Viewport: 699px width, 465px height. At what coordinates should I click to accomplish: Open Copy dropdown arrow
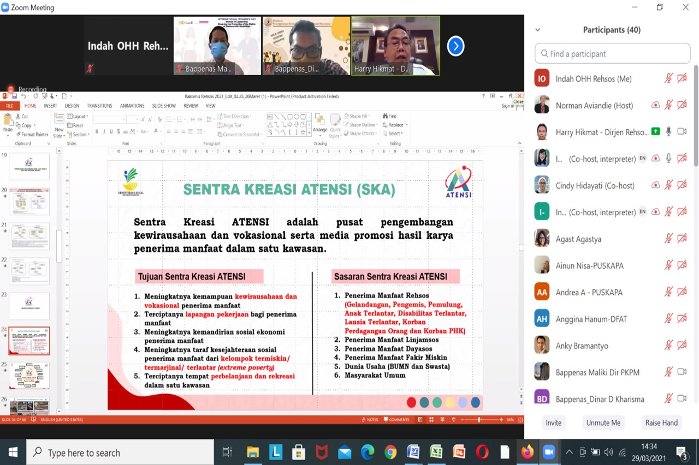tap(35, 125)
